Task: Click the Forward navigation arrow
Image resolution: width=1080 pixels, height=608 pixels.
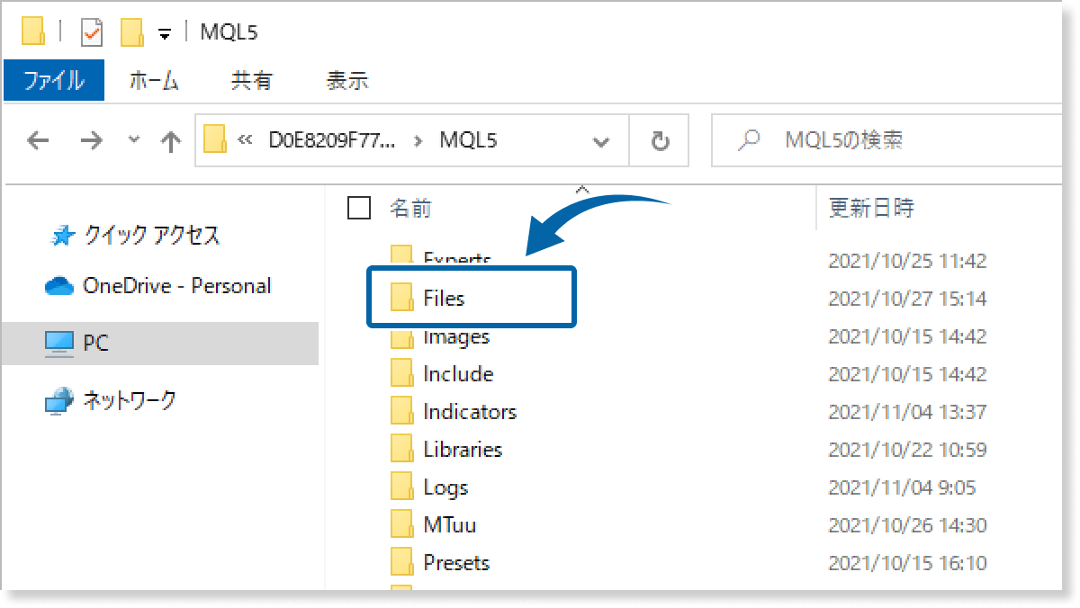Action: pos(91,139)
